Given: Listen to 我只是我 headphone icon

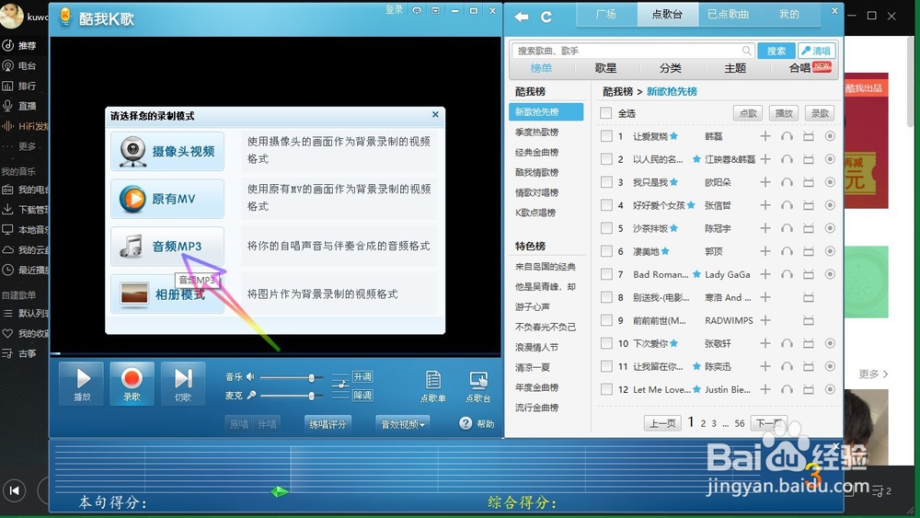Looking at the screenshot, I should click(787, 182).
